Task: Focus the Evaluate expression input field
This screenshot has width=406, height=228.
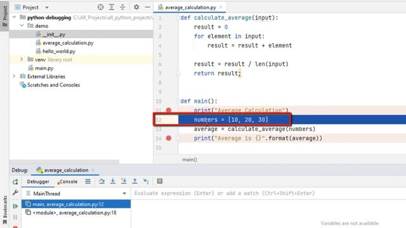Action: pyautogui.click(x=268, y=193)
